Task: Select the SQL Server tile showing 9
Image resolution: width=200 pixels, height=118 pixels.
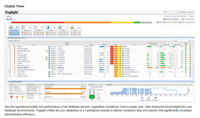Action: [27, 30]
